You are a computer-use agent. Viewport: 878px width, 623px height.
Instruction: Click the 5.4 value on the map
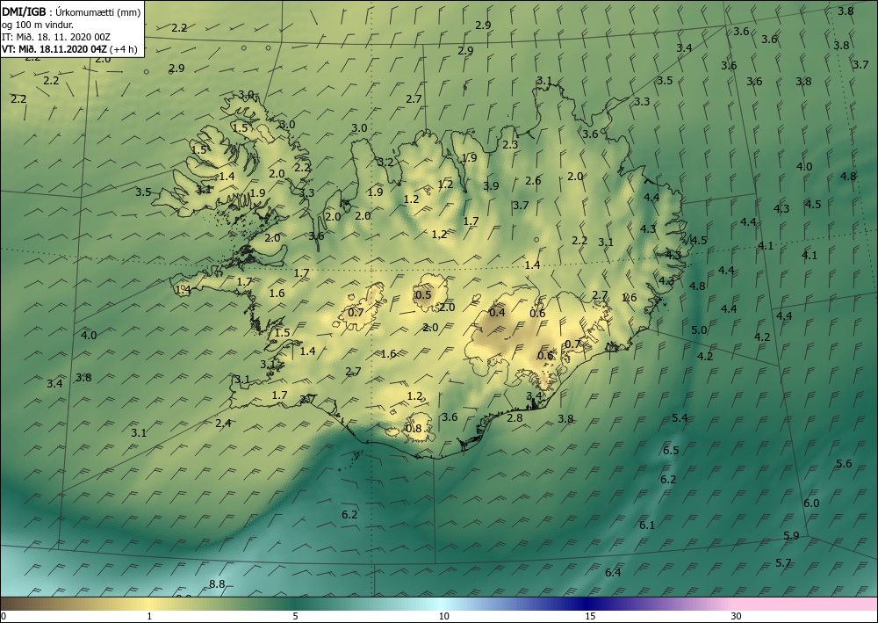click(x=680, y=417)
